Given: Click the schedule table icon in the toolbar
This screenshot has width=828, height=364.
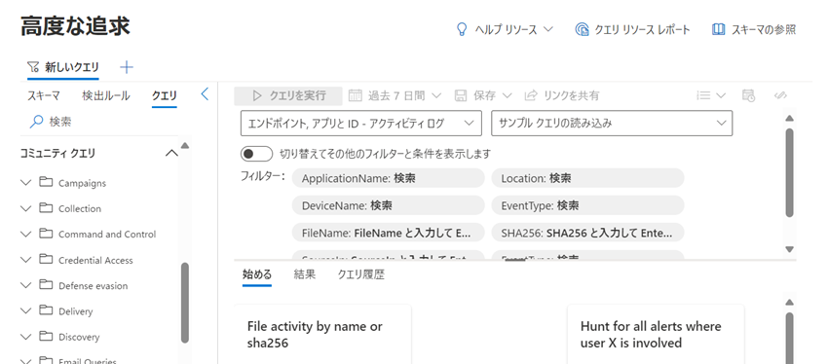Looking at the screenshot, I should [748, 95].
